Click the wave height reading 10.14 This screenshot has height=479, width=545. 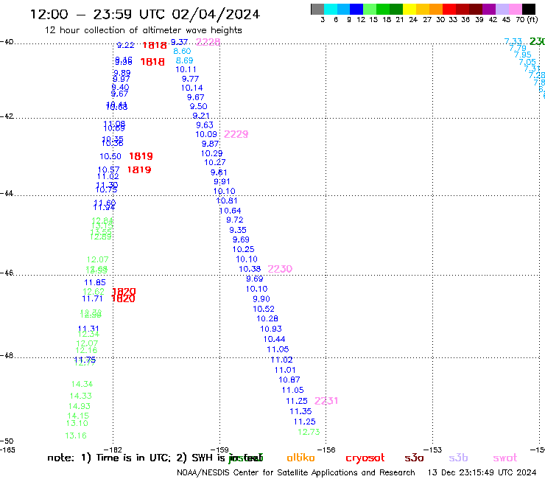[192, 88]
